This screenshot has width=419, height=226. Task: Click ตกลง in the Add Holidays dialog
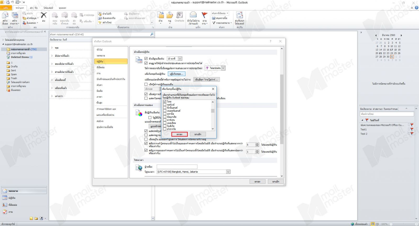point(179,134)
